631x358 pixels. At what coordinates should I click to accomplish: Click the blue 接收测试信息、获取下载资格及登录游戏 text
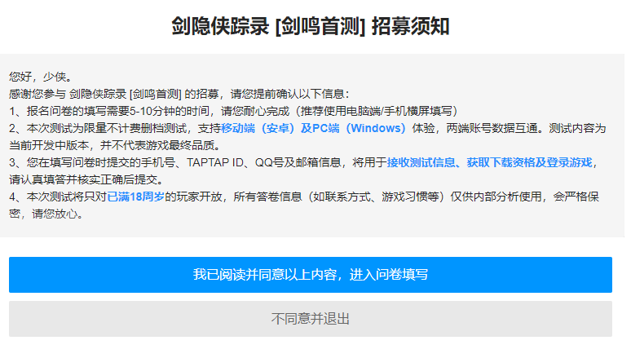pyautogui.click(x=492, y=162)
